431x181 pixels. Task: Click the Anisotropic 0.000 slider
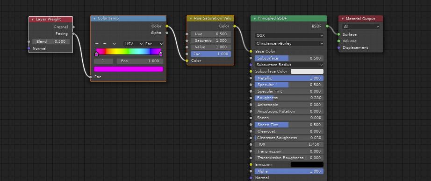[x=289, y=105]
